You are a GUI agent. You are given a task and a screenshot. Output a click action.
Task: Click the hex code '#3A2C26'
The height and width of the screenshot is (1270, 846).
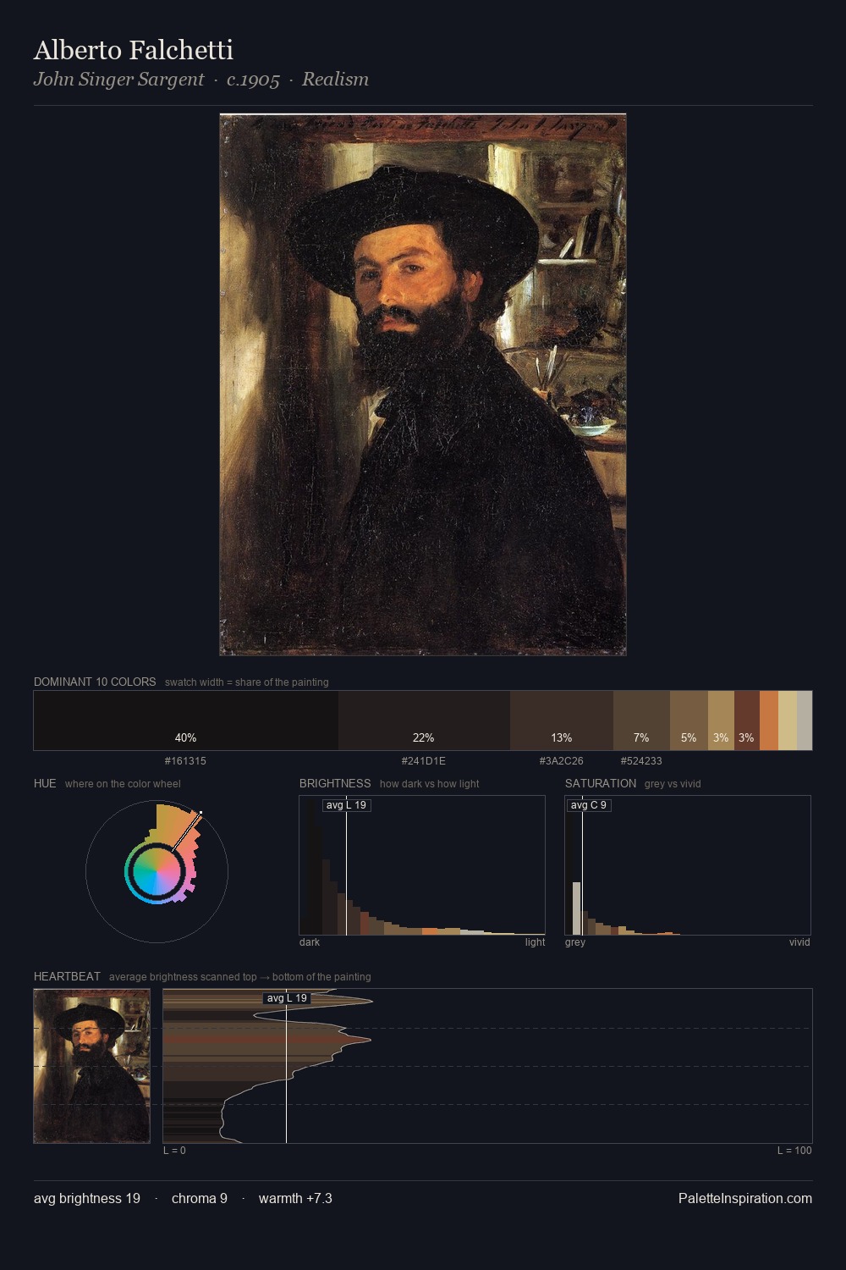point(562,761)
